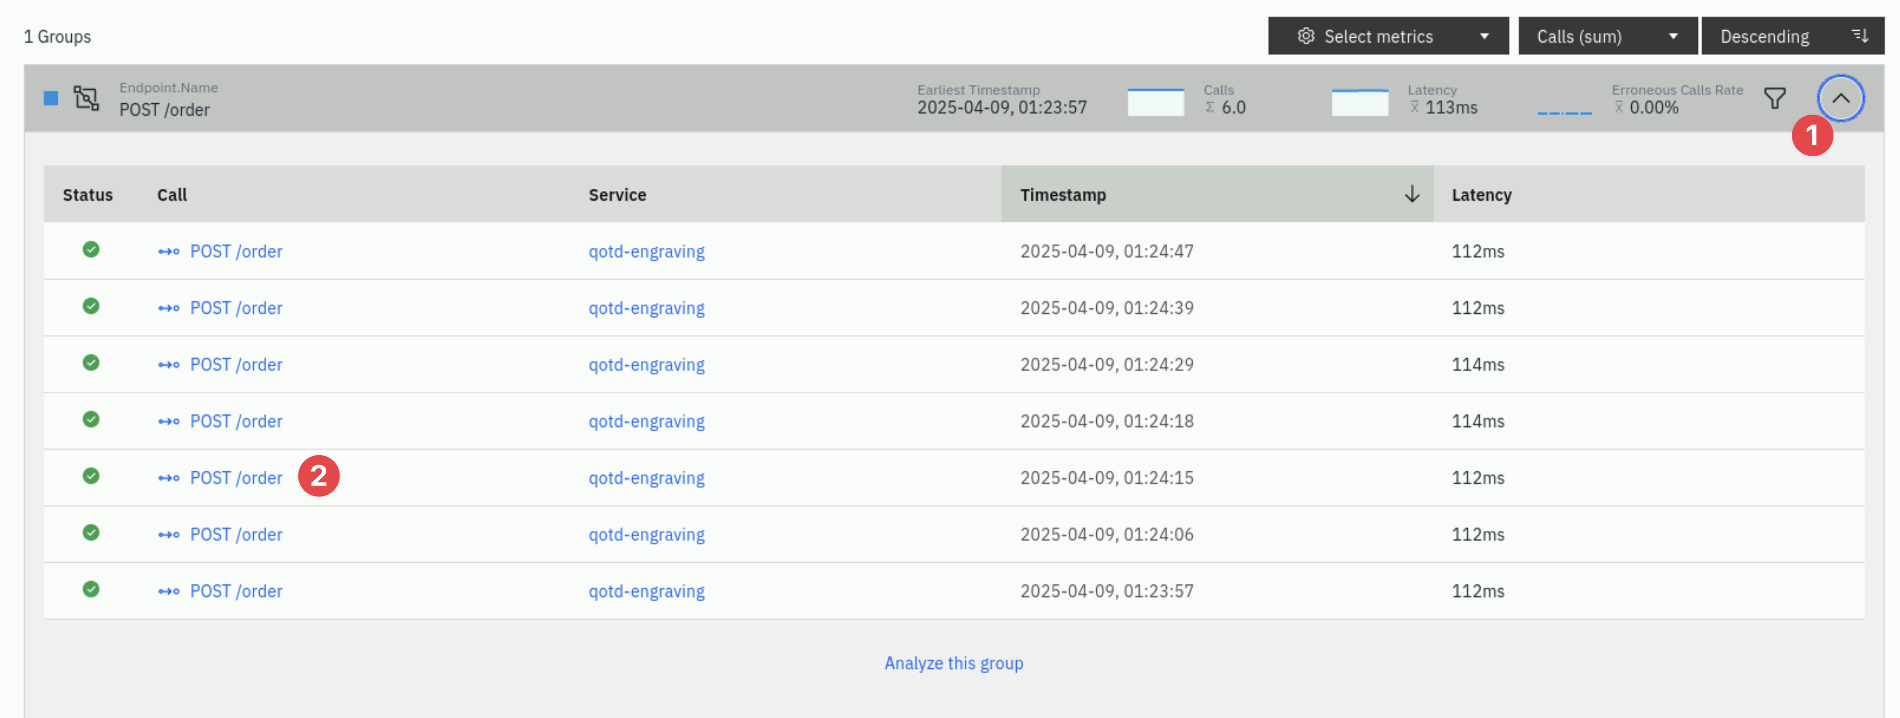
Task: Click the endpoint group icon beside Endpoint.Name
Action: click(86, 98)
